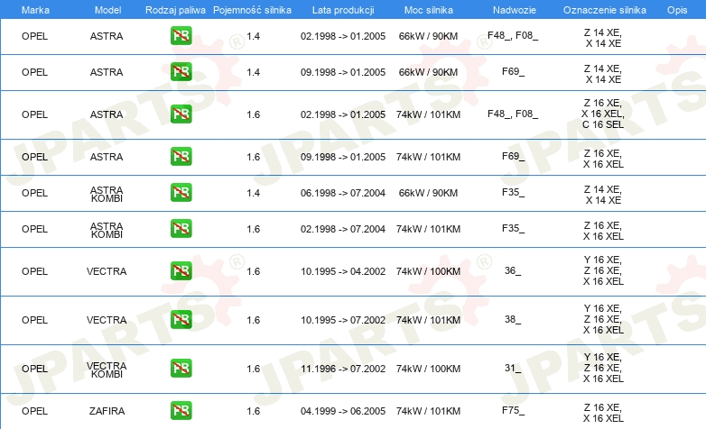The height and width of the screenshot is (429, 706).
Task: Click the fuel icon in the Astra F69_ 1.6 row
Action: (181, 157)
